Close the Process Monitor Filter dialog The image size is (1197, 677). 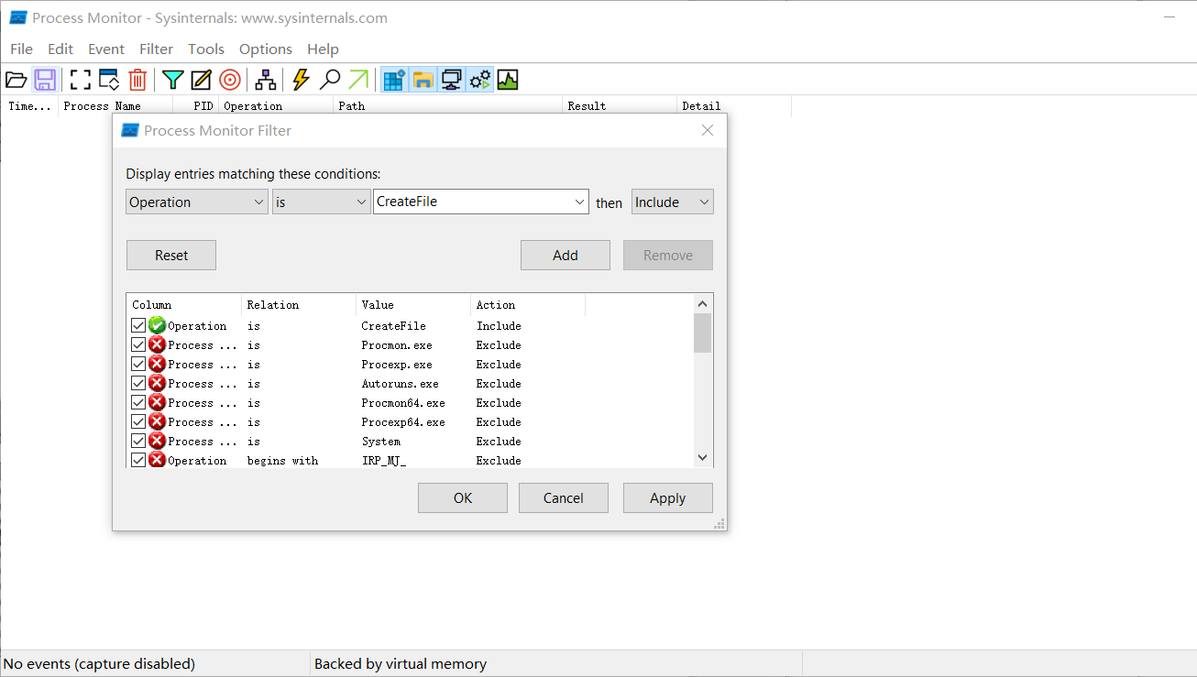(x=708, y=131)
